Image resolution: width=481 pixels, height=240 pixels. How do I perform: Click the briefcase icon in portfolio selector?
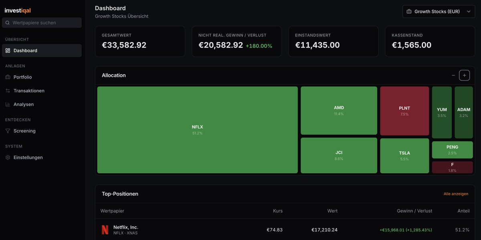pos(409,12)
